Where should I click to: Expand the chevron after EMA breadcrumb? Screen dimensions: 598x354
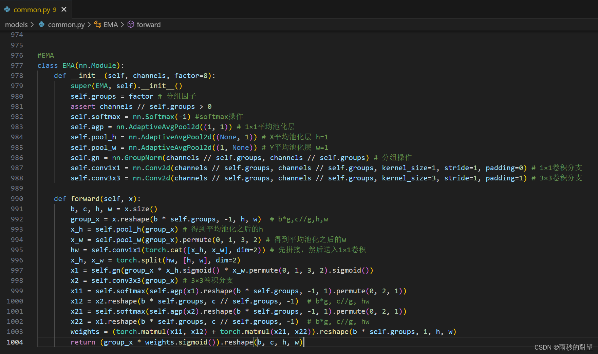pyautogui.click(x=123, y=25)
